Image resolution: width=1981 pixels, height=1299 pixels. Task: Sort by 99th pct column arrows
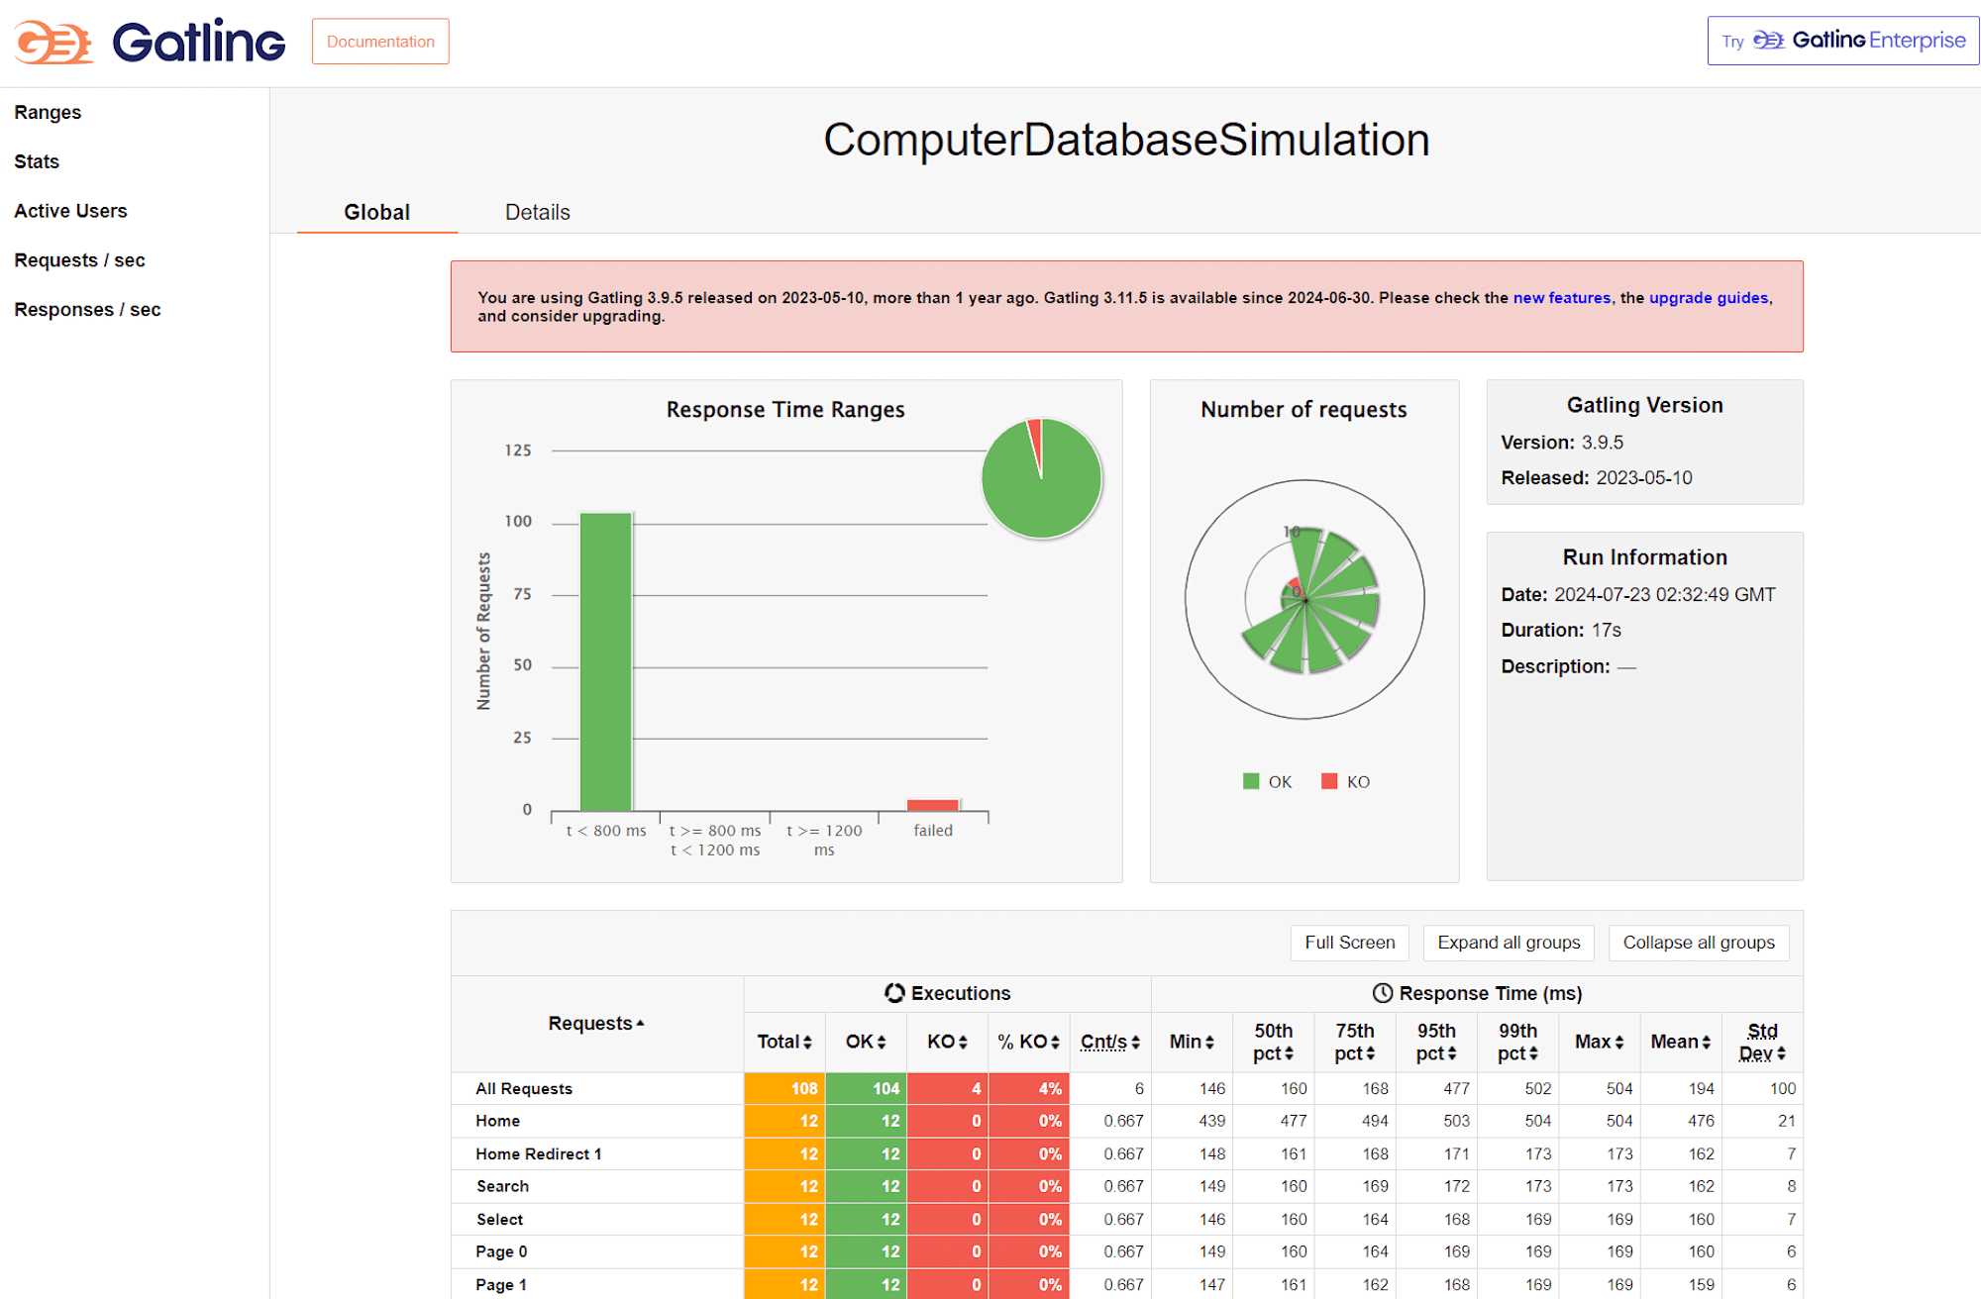coord(1533,1054)
